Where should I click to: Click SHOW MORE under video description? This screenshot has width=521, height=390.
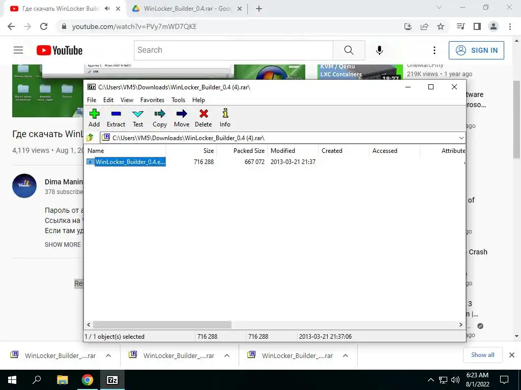(63, 245)
